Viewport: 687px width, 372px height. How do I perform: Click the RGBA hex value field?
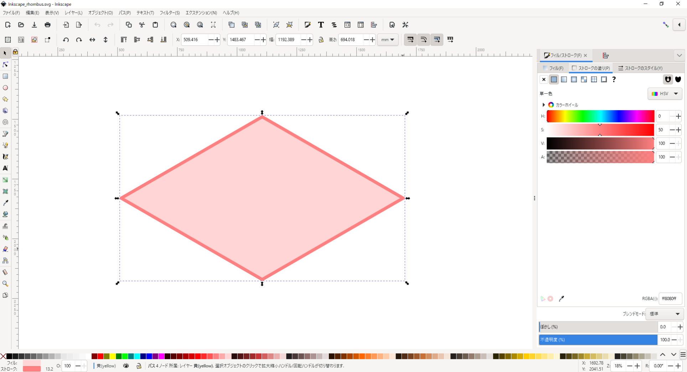click(x=670, y=299)
